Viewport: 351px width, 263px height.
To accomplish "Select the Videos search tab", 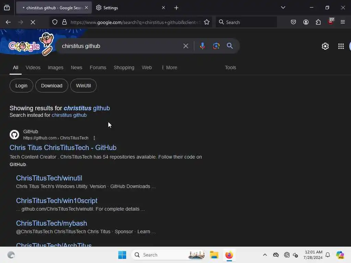I will coord(33,67).
